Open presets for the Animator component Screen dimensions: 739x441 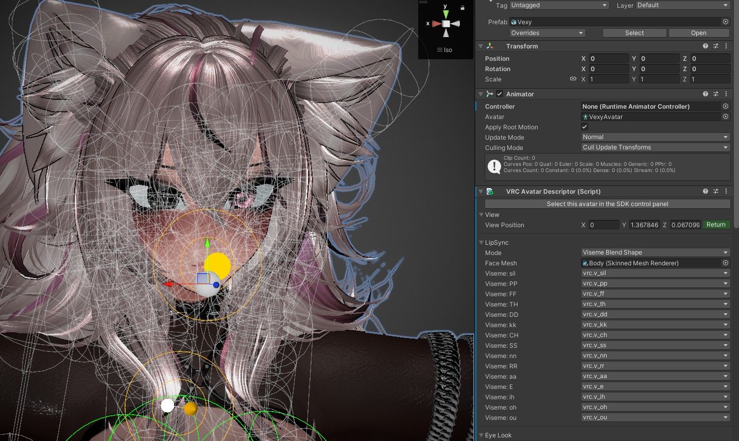coord(716,94)
